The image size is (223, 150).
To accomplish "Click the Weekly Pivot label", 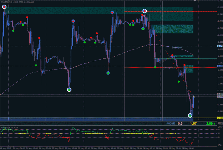I will 169,68.
